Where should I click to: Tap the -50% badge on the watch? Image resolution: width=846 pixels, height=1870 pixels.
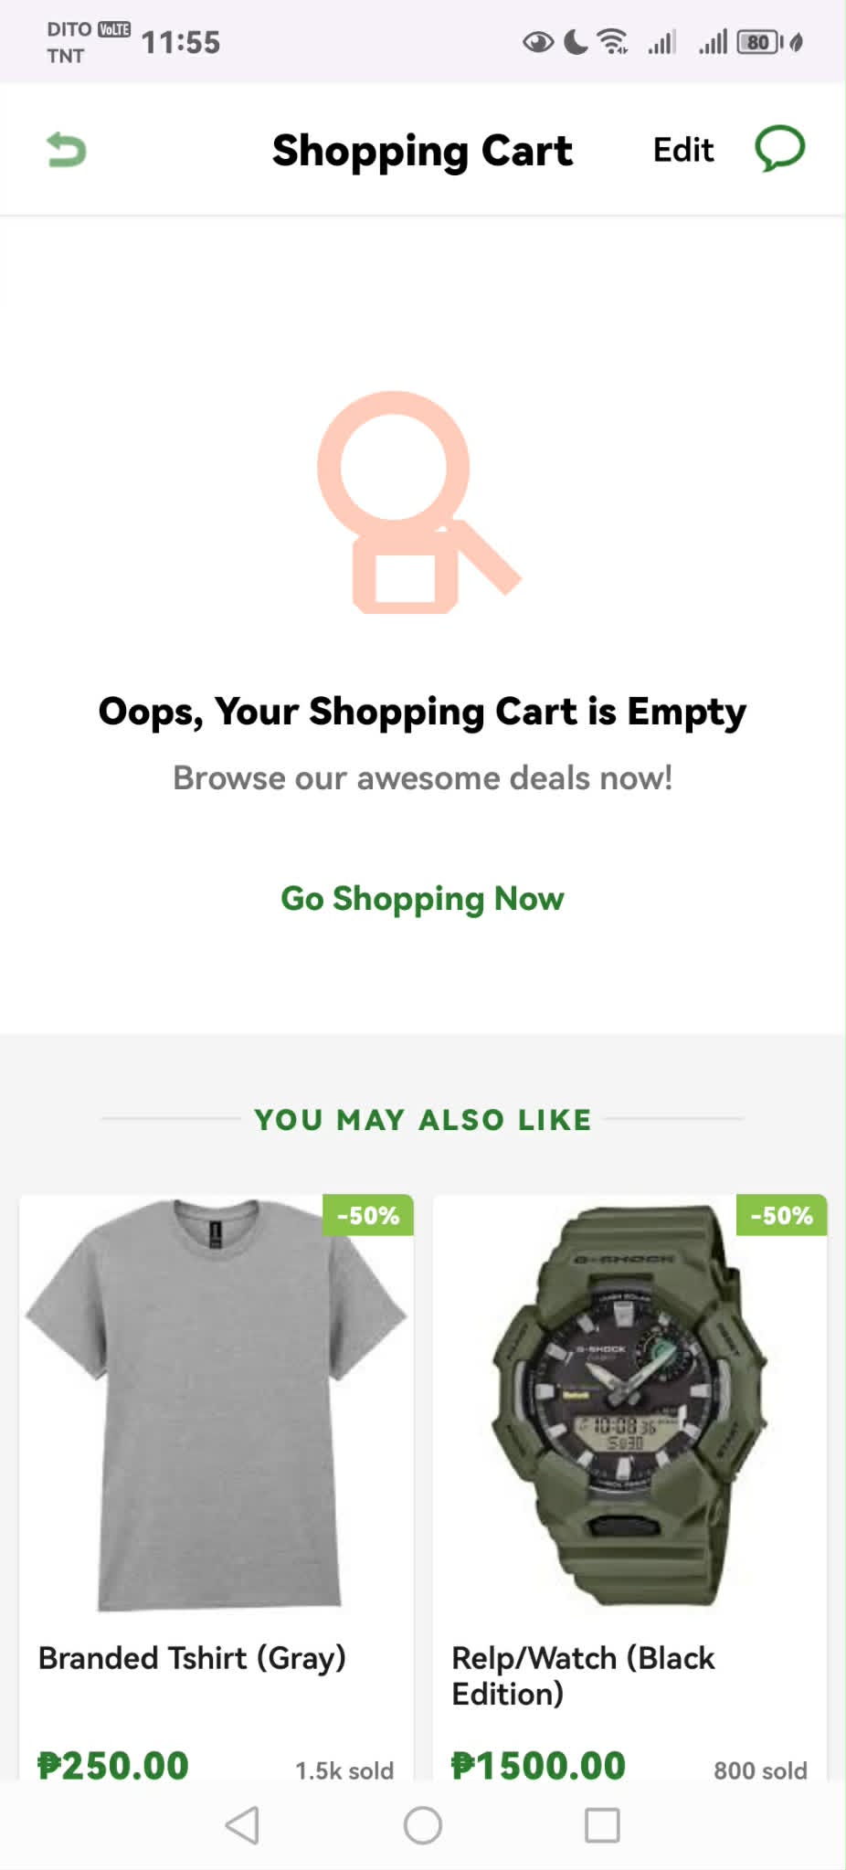(782, 1216)
